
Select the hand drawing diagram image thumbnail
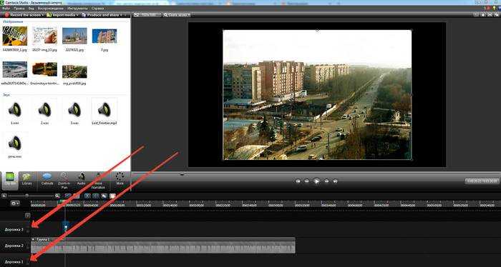[x=44, y=36]
